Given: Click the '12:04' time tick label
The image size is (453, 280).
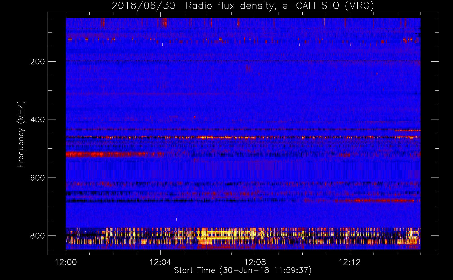Looking at the screenshot, I should click(160, 262).
